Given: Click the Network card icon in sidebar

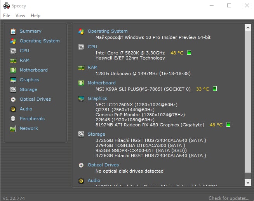Looking at the screenshot, I should click(x=13, y=129).
